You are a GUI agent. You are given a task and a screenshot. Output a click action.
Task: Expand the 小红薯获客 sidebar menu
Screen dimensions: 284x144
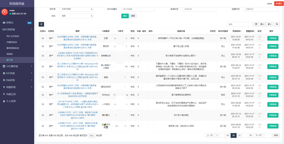coord(17,66)
